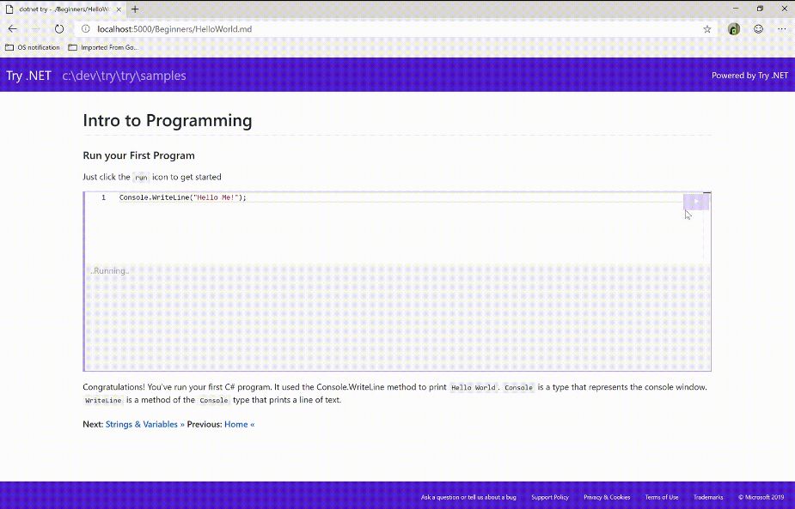Screen dimensions: 795x509
Task: View site information icon in address bar
Action: 86,29
